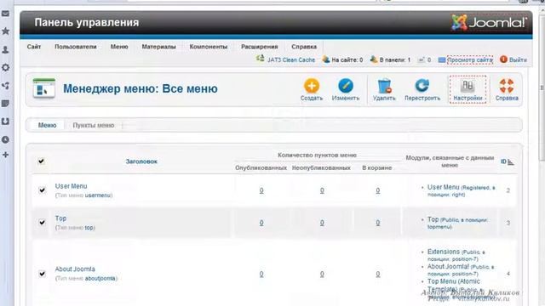The image size is (545, 306).
Task: Click the contacts person icon in the sidebar
Action: pos(6,49)
